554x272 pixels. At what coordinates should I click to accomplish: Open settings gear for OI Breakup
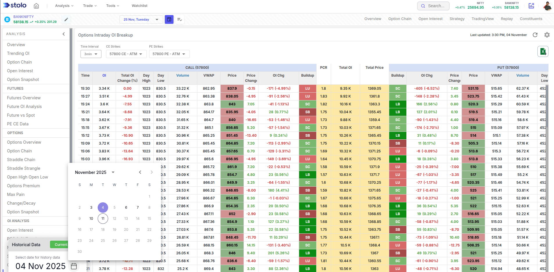(x=547, y=35)
